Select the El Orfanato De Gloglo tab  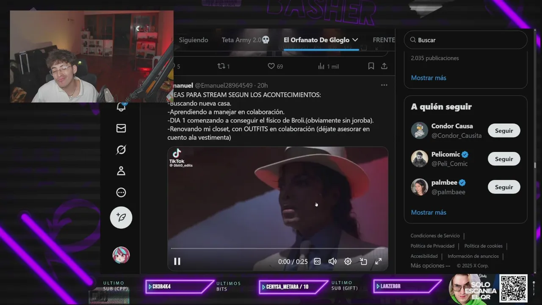[x=316, y=40]
